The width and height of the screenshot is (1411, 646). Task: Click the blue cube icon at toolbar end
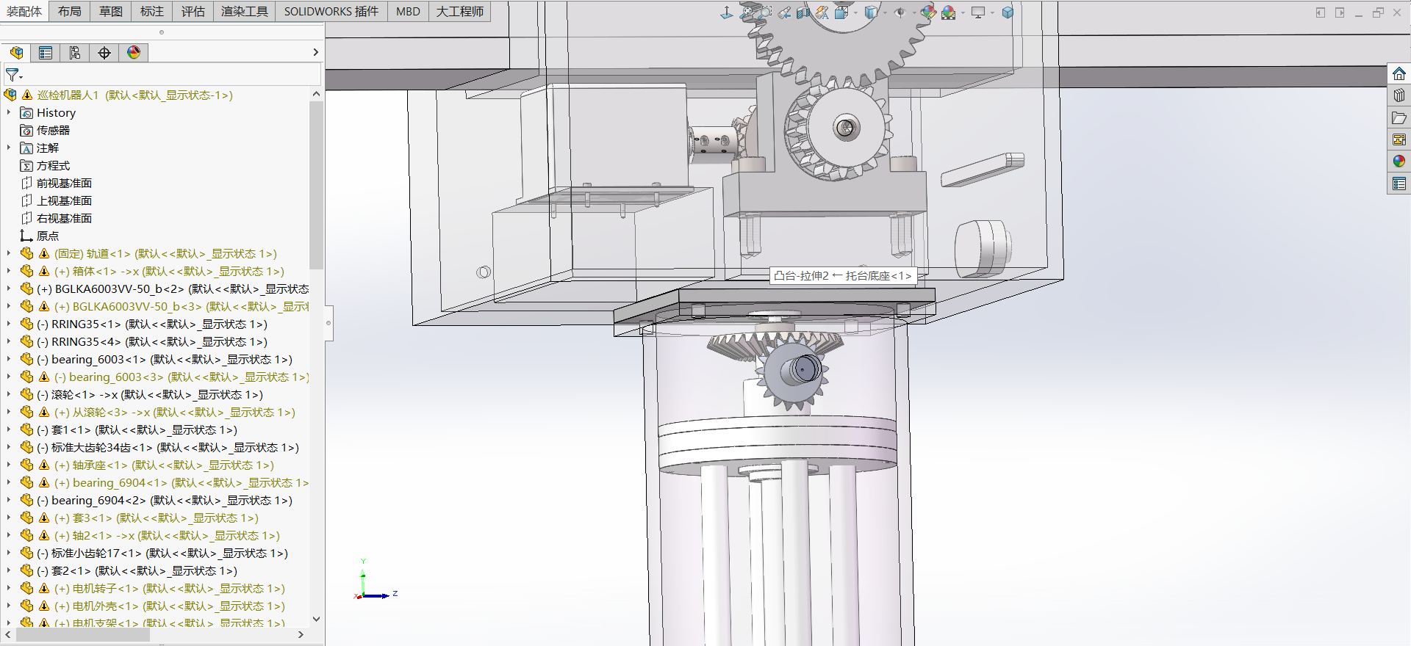[x=1008, y=12]
